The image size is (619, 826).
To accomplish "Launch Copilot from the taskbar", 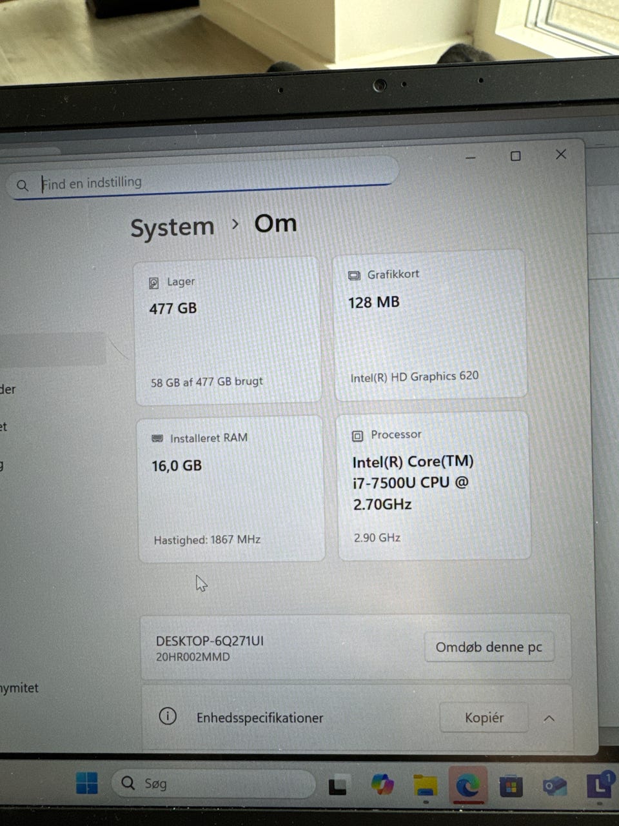I will coord(382,785).
